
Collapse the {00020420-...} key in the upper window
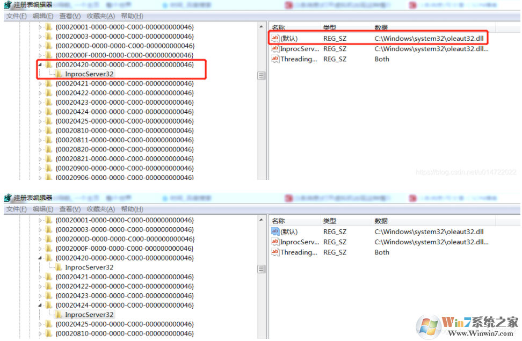(40, 65)
